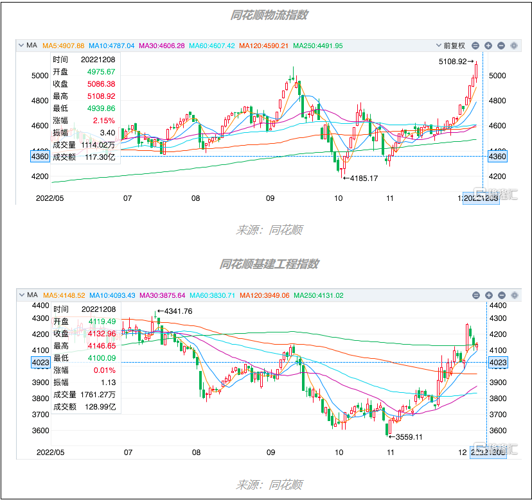This screenshot has height=500, width=532.
Task: Click zoom-in plus icon on infrastructure chart
Action: (488, 295)
